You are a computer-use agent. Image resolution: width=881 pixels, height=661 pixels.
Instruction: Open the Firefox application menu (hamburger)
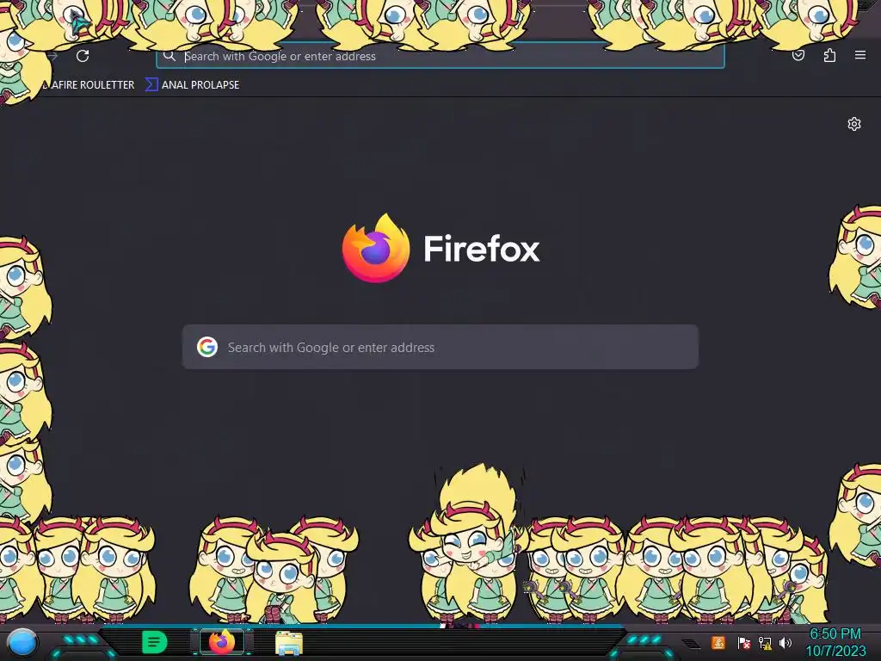click(x=860, y=55)
